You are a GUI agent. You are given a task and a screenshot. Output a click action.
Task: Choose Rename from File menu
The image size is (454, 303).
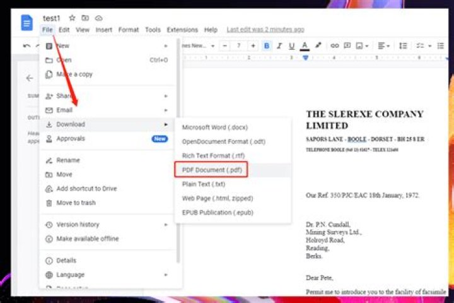107,160
